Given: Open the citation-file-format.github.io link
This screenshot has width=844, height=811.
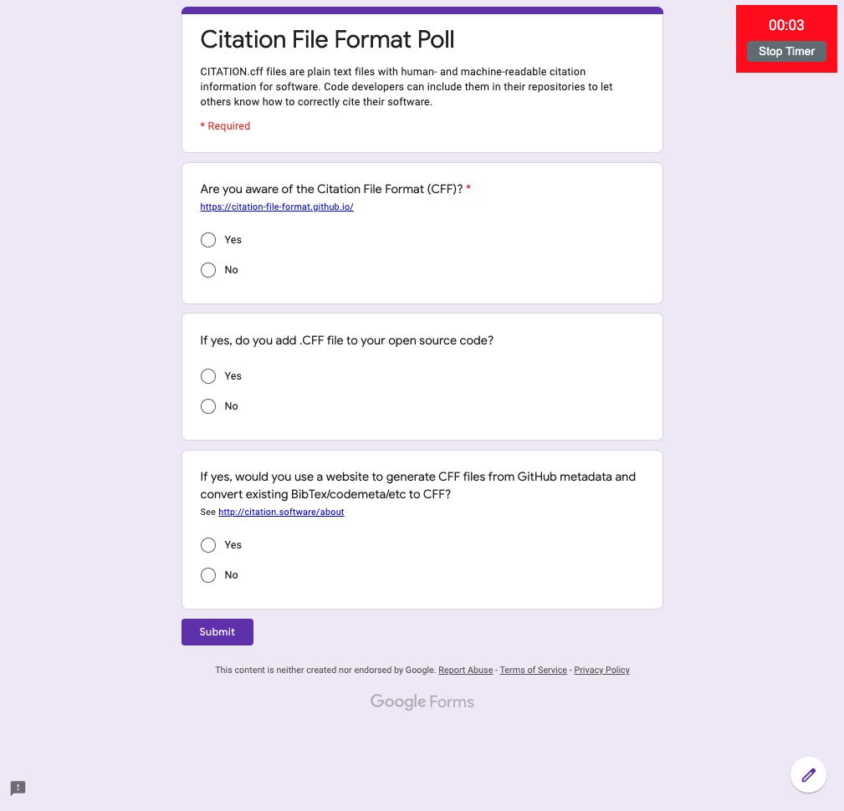Looking at the screenshot, I should pos(276,207).
